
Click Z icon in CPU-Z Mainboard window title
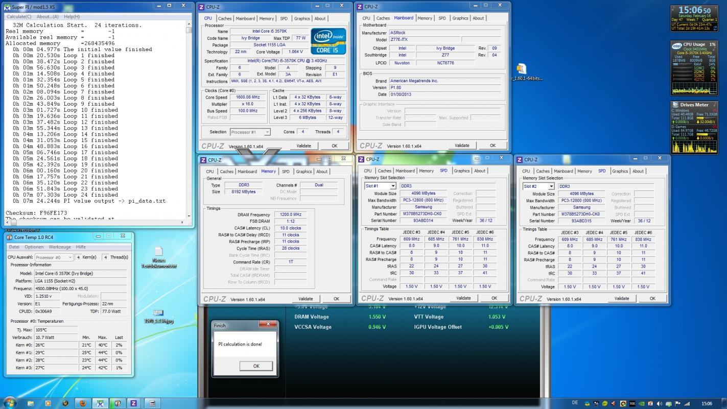(x=360, y=7)
